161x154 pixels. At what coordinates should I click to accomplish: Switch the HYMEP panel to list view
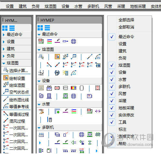point(47,28)
